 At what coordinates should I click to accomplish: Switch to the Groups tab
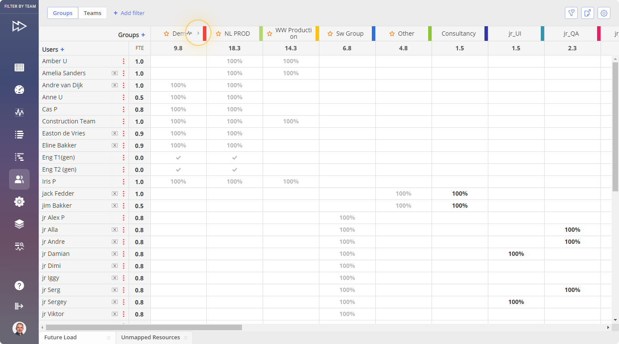tap(63, 13)
